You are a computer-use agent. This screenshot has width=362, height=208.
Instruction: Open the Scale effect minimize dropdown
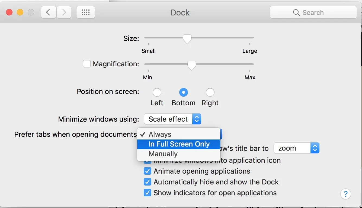[172, 119]
